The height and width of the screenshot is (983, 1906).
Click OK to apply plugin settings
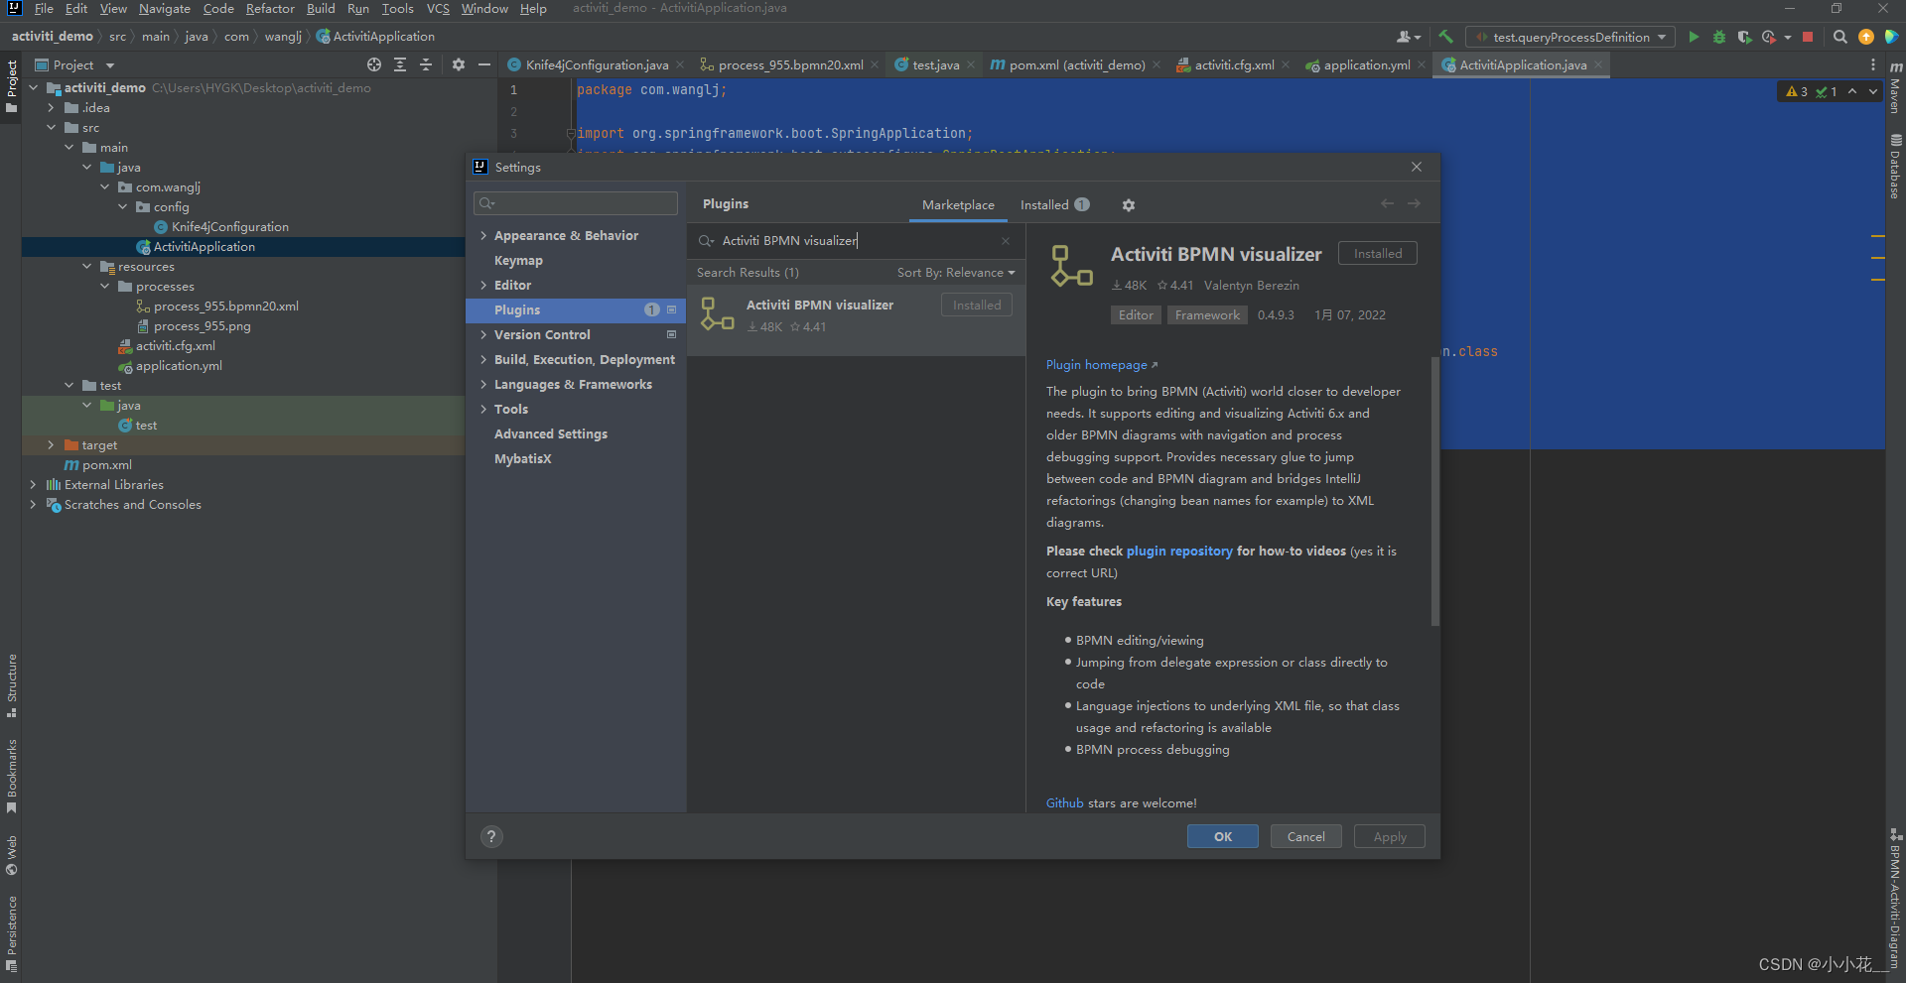coord(1222,836)
